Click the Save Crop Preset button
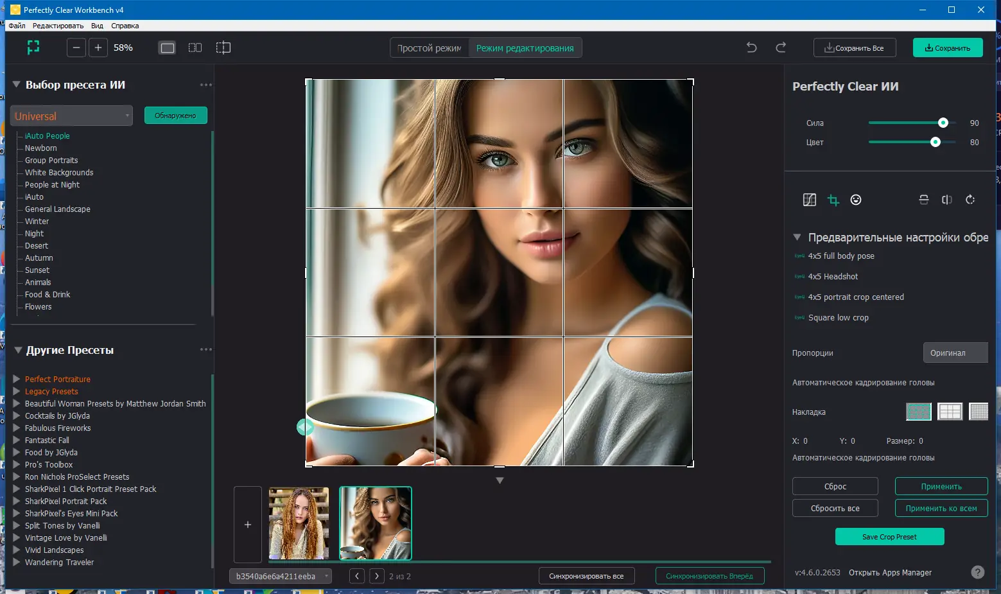This screenshot has width=1001, height=594. click(889, 537)
